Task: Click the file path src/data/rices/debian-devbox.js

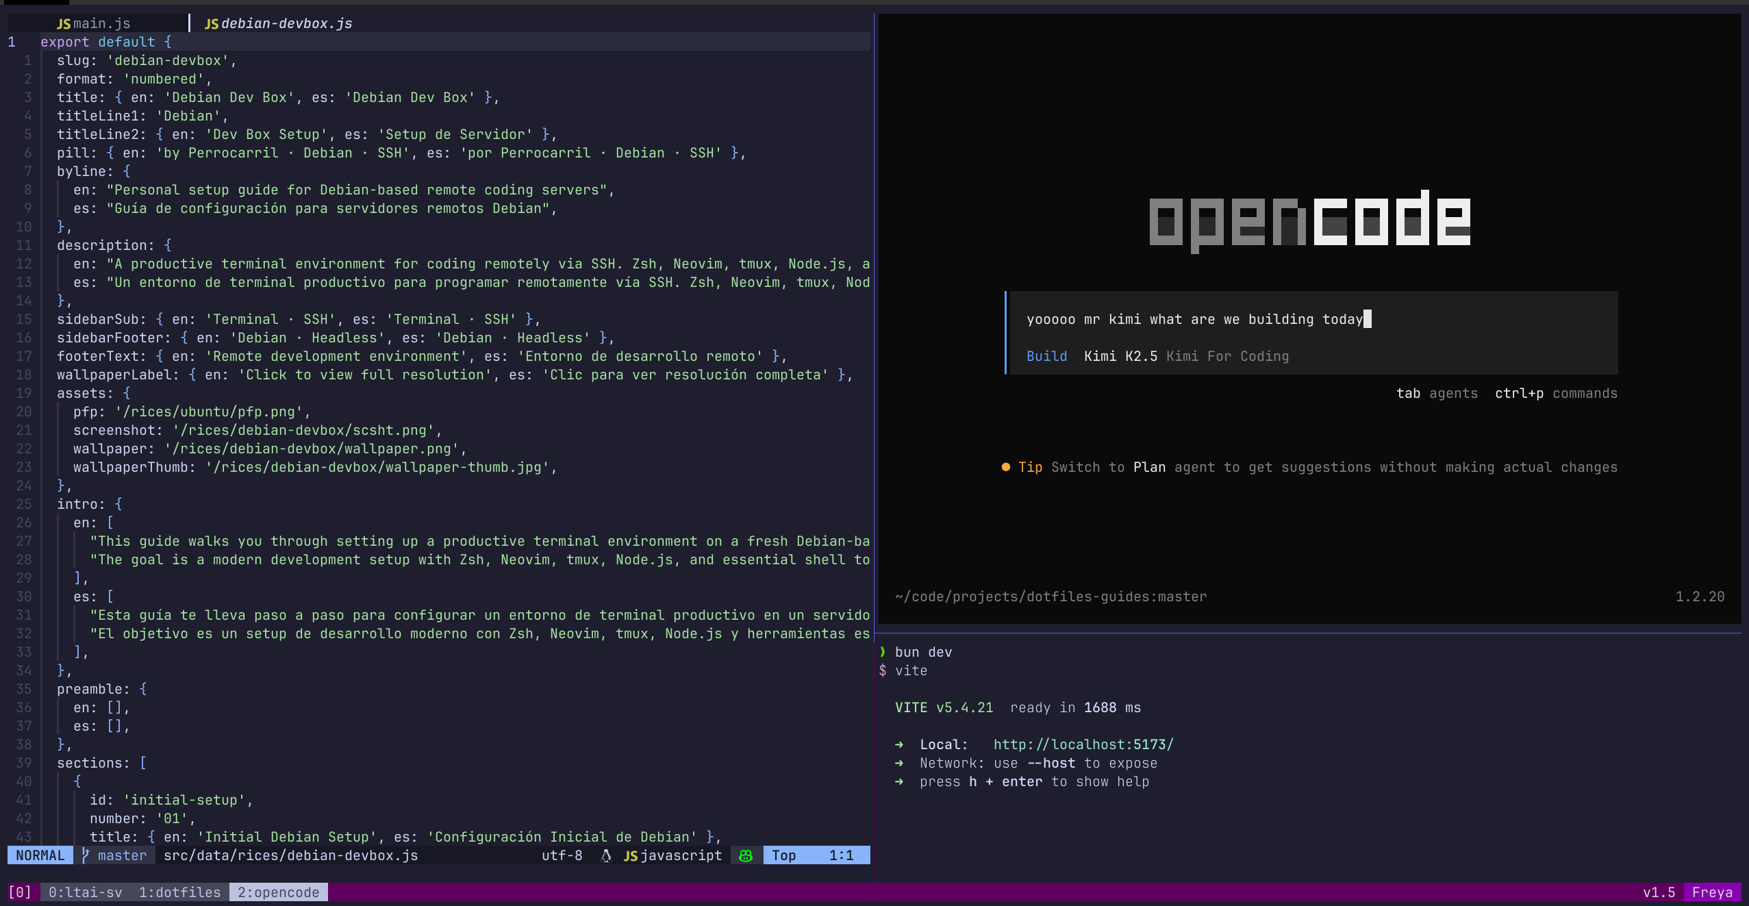Action: point(290,855)
